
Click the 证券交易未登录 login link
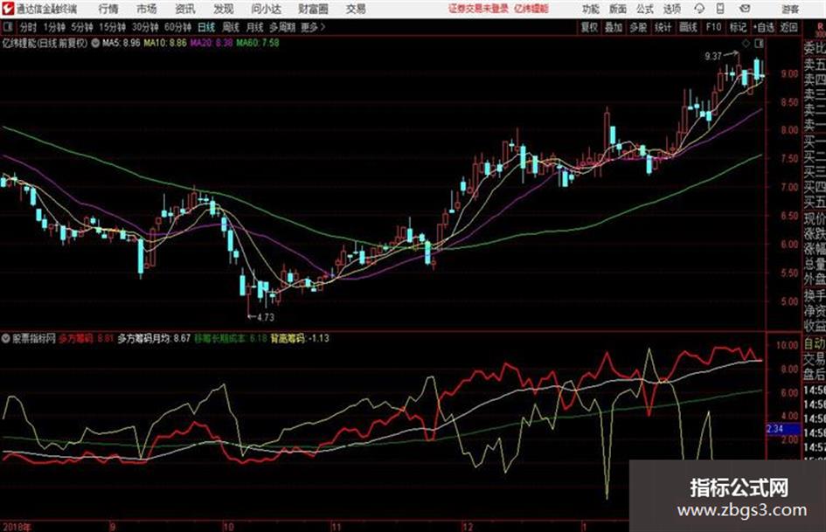pos(478,9)
